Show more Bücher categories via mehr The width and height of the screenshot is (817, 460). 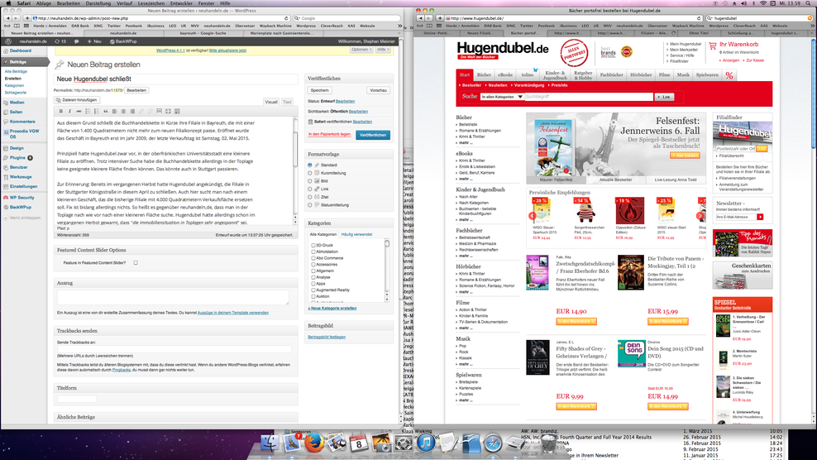point(466,143)
